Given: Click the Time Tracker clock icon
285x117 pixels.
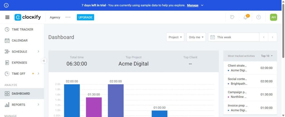Looking at the screenshot, I should click(x=7, y=29).
